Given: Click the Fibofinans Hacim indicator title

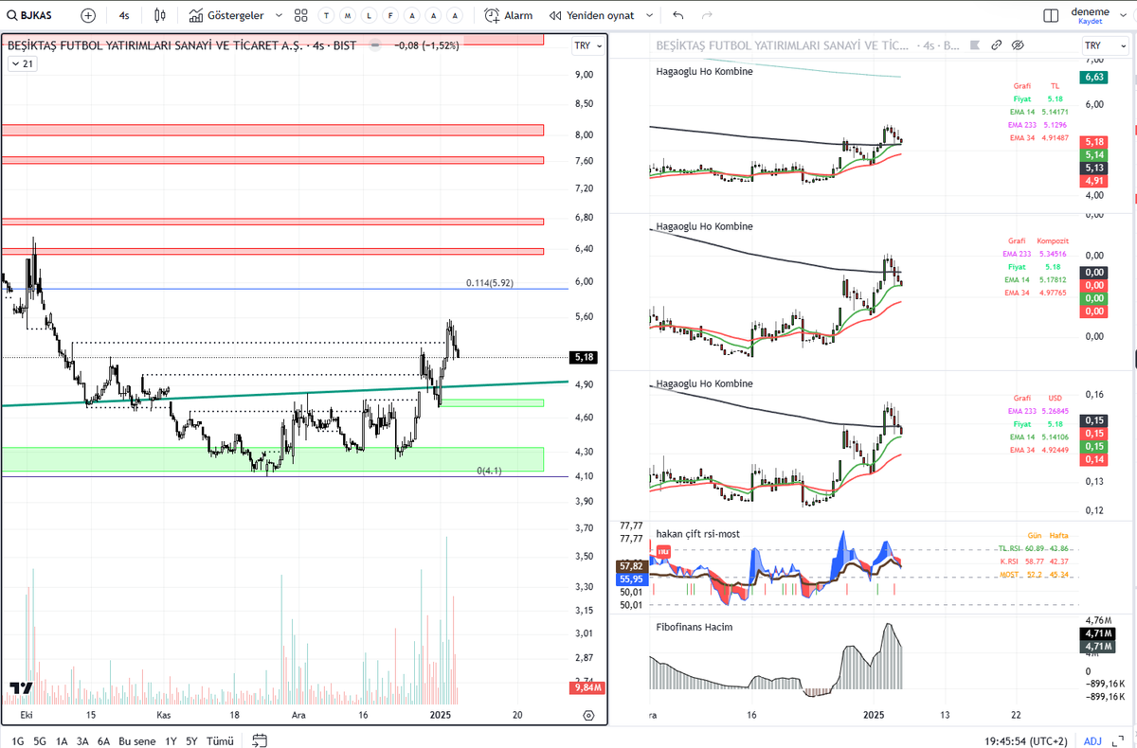Looking at the screenshot, I should pyautogui.click(x=694, y=627).
